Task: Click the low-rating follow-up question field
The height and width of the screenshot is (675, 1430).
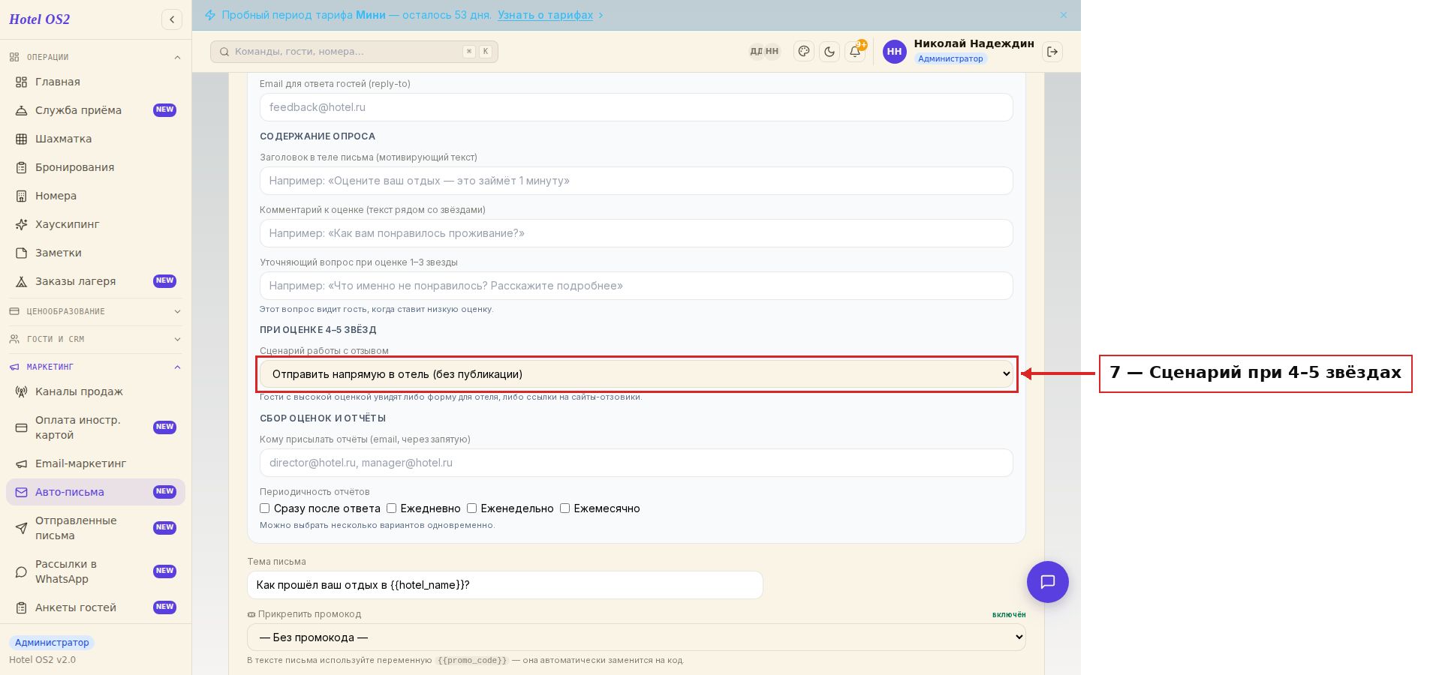Action: (637, 286)
